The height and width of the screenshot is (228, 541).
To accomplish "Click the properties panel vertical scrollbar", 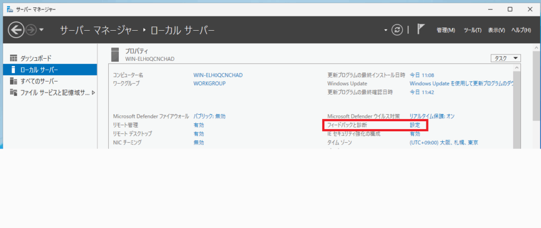I will pyautogui.click(x=517, y=106).
